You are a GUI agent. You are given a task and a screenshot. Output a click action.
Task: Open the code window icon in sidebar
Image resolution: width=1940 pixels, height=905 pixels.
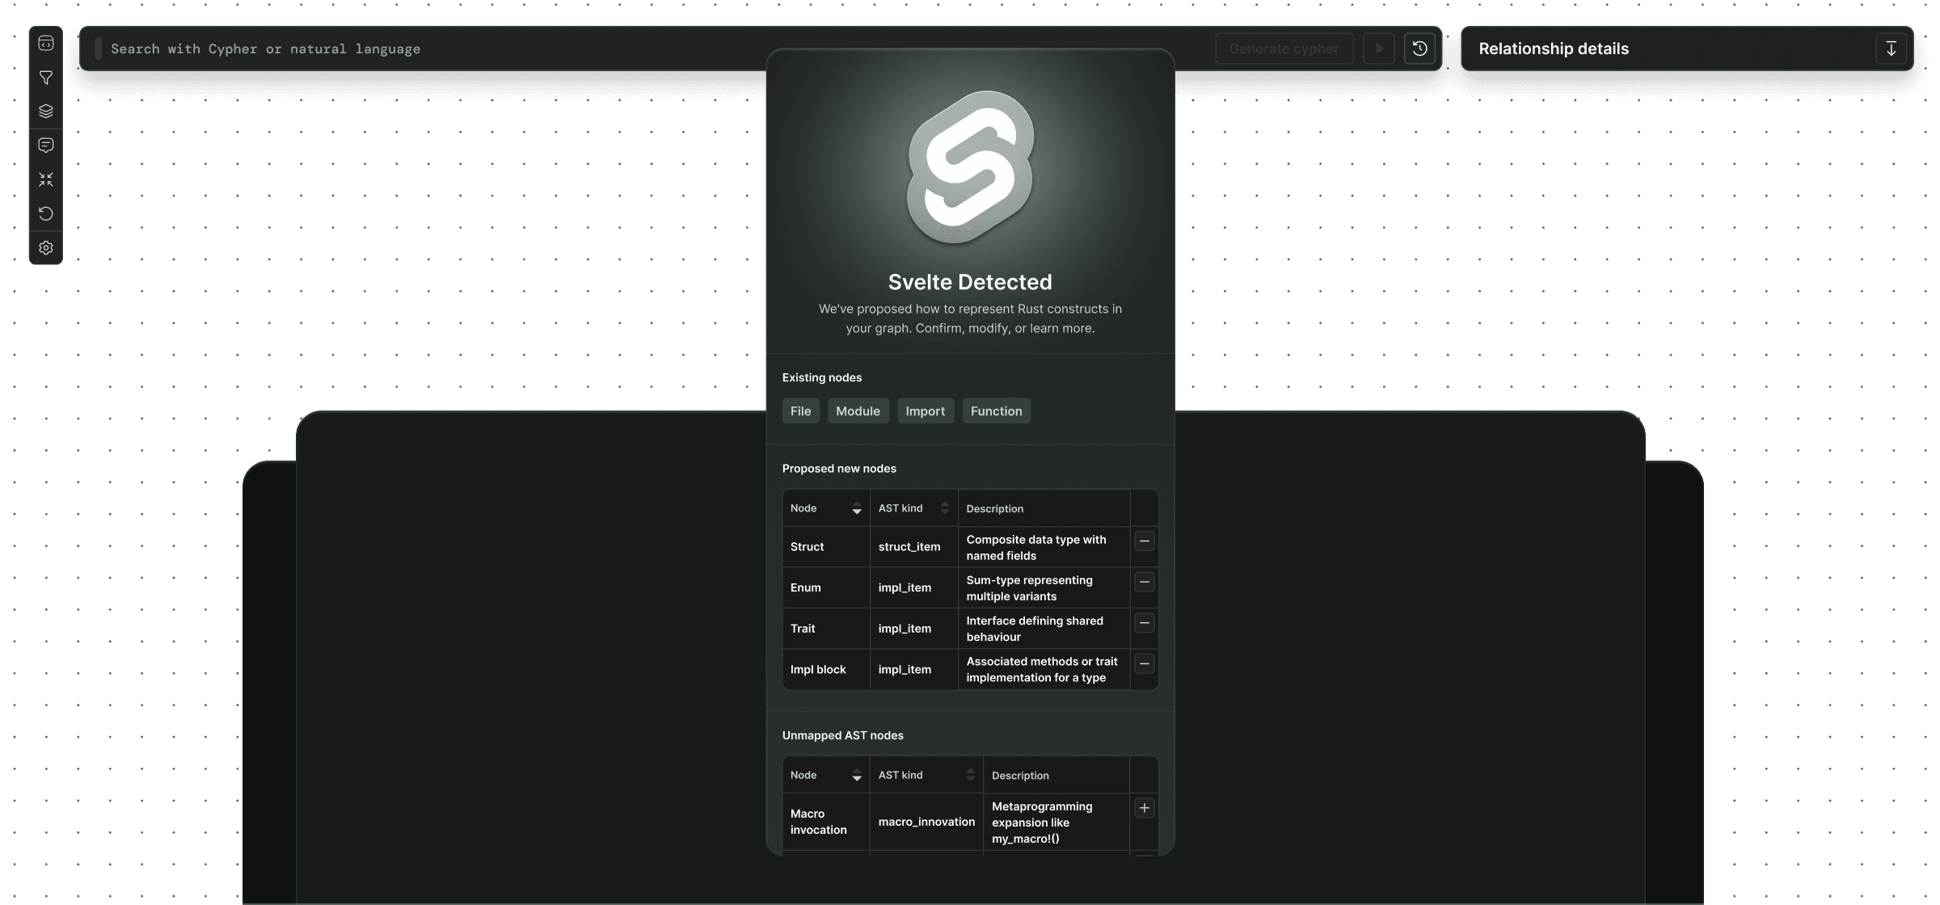coord(46,44)
